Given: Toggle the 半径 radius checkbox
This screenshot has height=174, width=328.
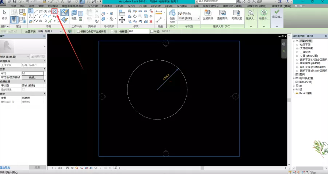Looking at the screenshot, I should (152, 32).
